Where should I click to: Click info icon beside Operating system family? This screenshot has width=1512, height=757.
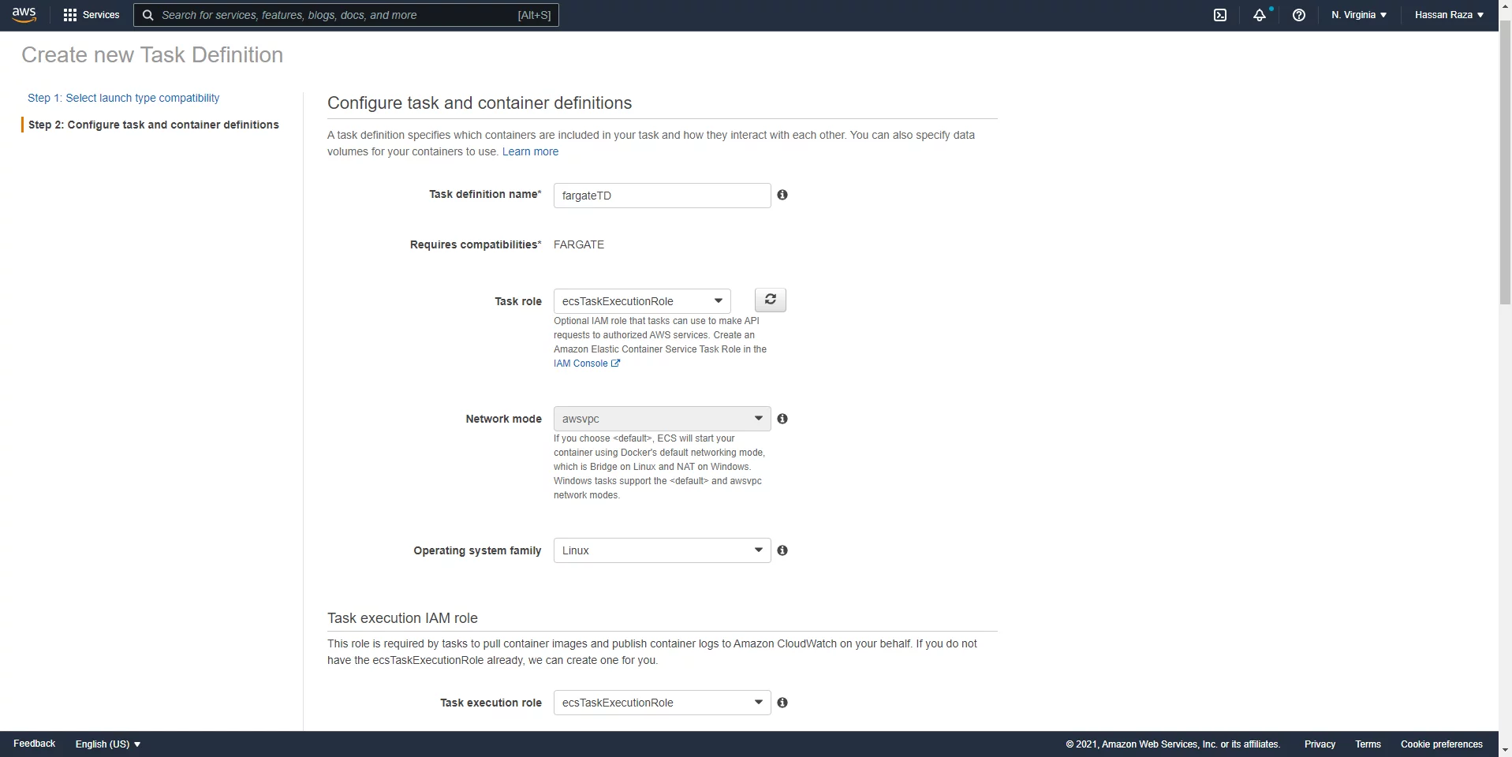782,550
